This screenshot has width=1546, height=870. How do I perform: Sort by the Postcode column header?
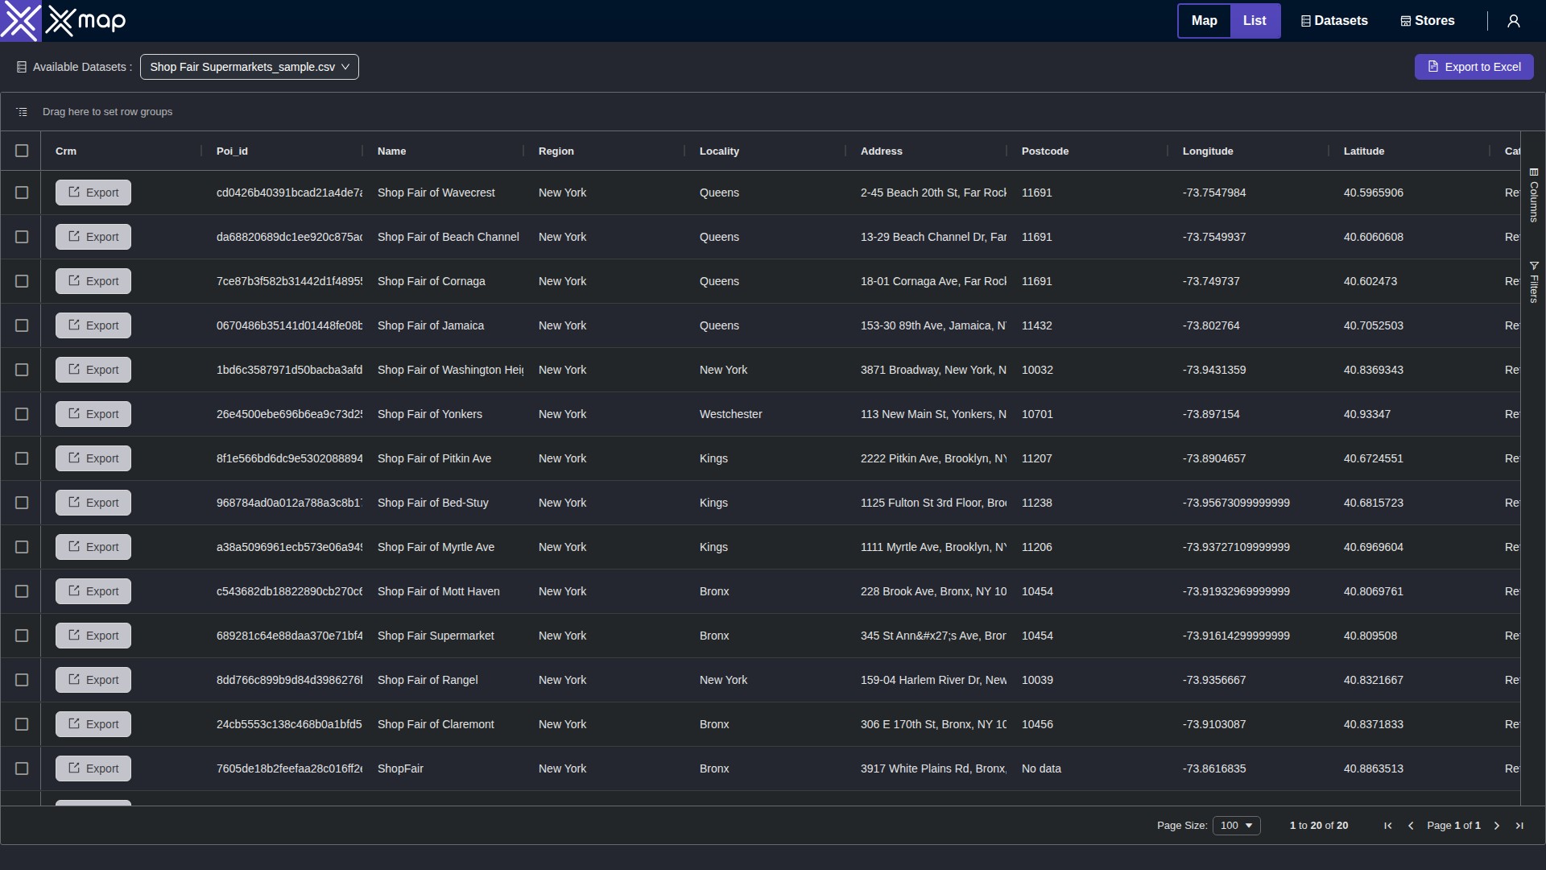[1044, 151]
